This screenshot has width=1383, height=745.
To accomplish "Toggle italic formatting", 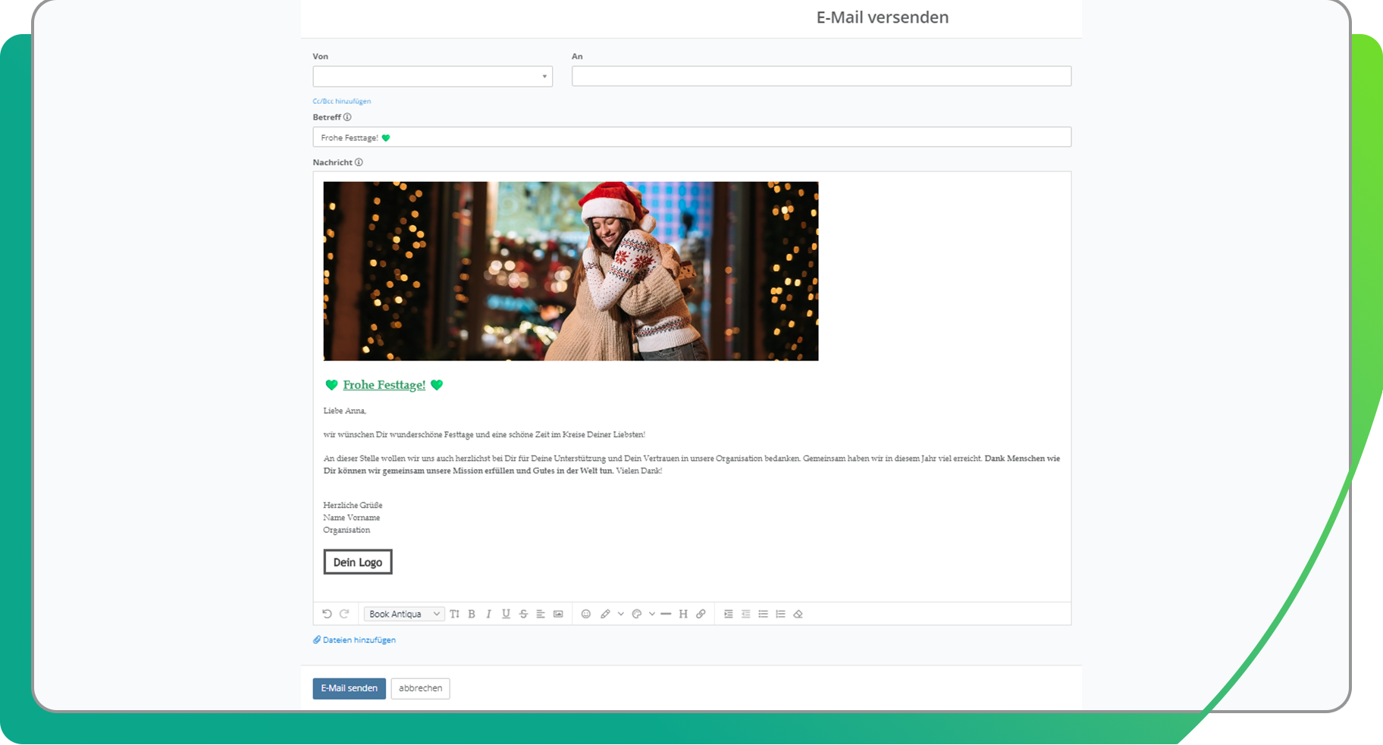I will pos(489,614).
